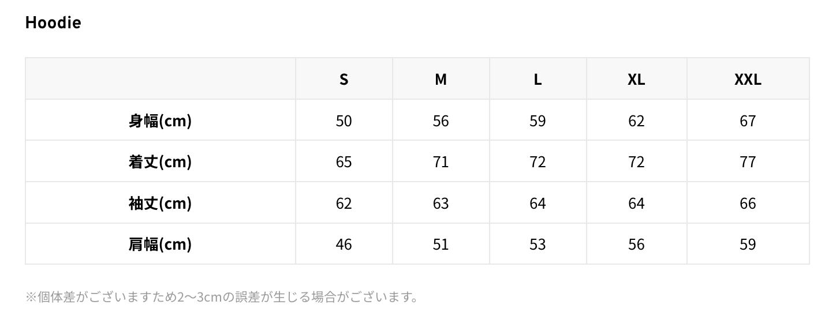Click the 着丈 value for size M
The height and width of the screenshot is (331, 836).
441,161
